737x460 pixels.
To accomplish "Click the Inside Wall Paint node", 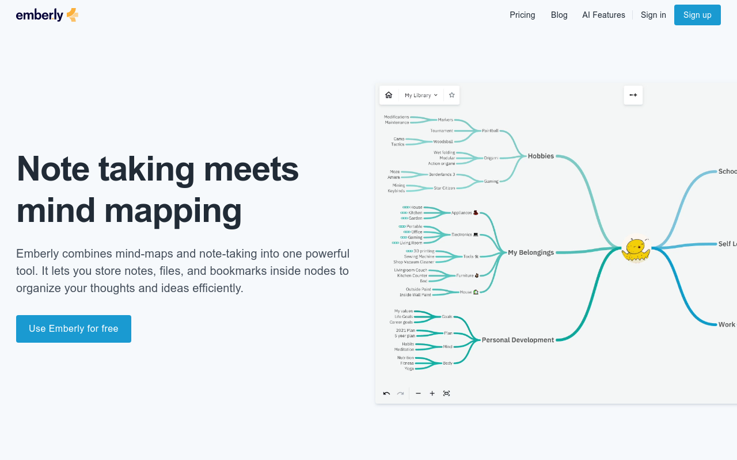I will (415, 294).
